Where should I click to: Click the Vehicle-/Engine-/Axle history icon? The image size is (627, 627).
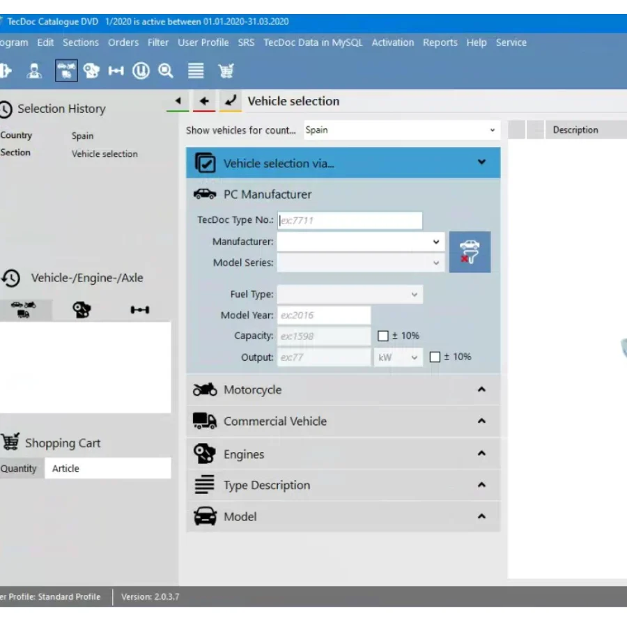pos(10,278)
